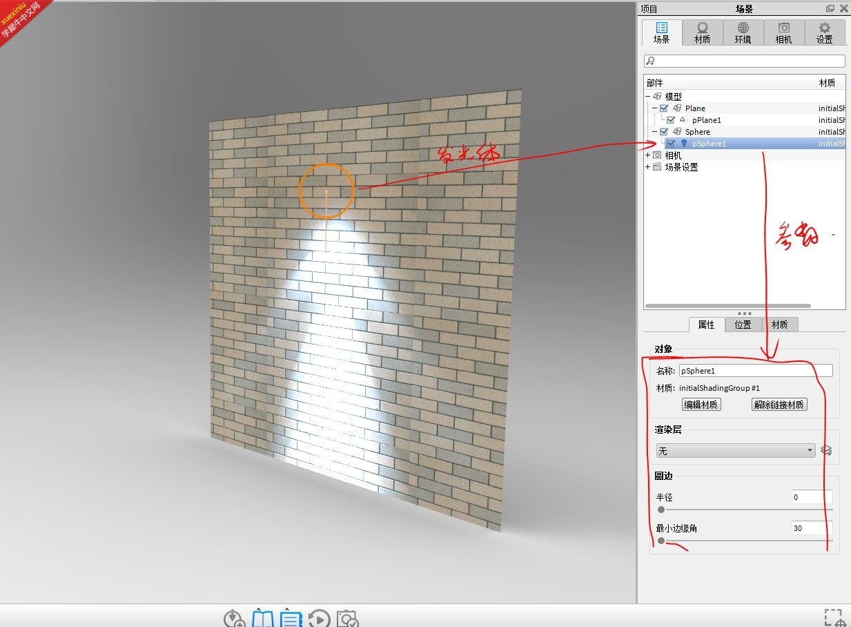The image size is (851, 627).
Task: Click the Render camera icon in bottom toolbar
Action: (x=347, y=619)
